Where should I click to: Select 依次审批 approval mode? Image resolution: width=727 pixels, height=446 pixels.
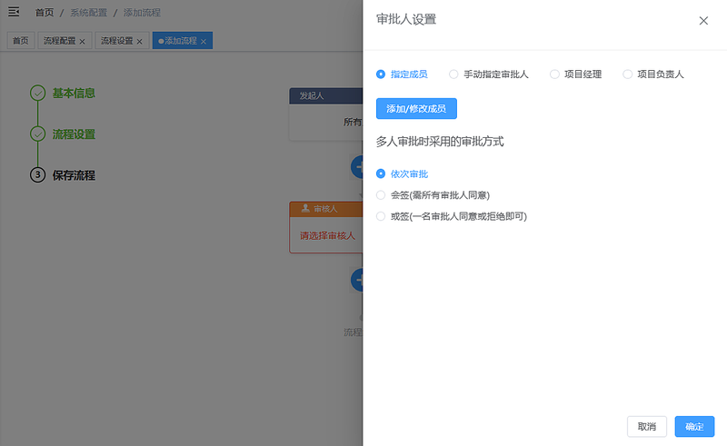pyautogui.click(x=402, y=173)
